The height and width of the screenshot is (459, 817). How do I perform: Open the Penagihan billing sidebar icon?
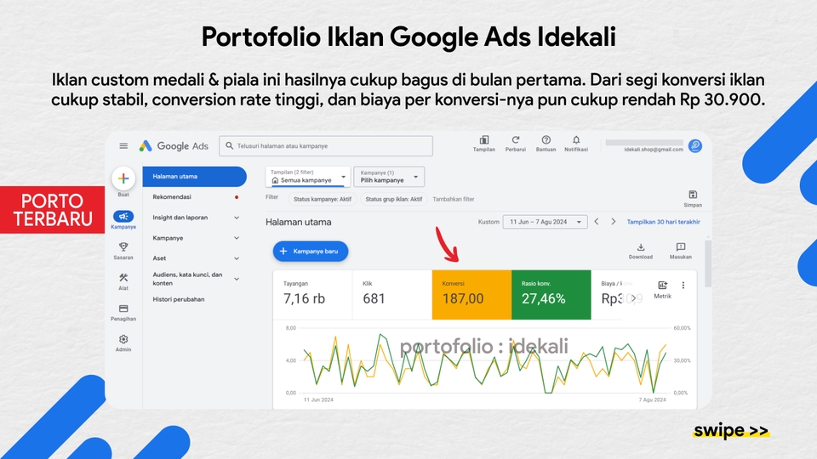pyautogui.click(x=123, y=309)
